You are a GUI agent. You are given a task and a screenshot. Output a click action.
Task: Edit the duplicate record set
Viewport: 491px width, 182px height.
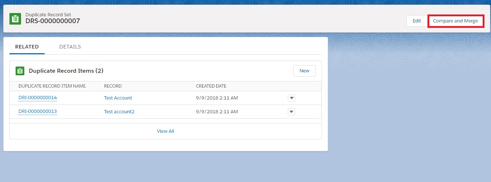pos(417,21)
